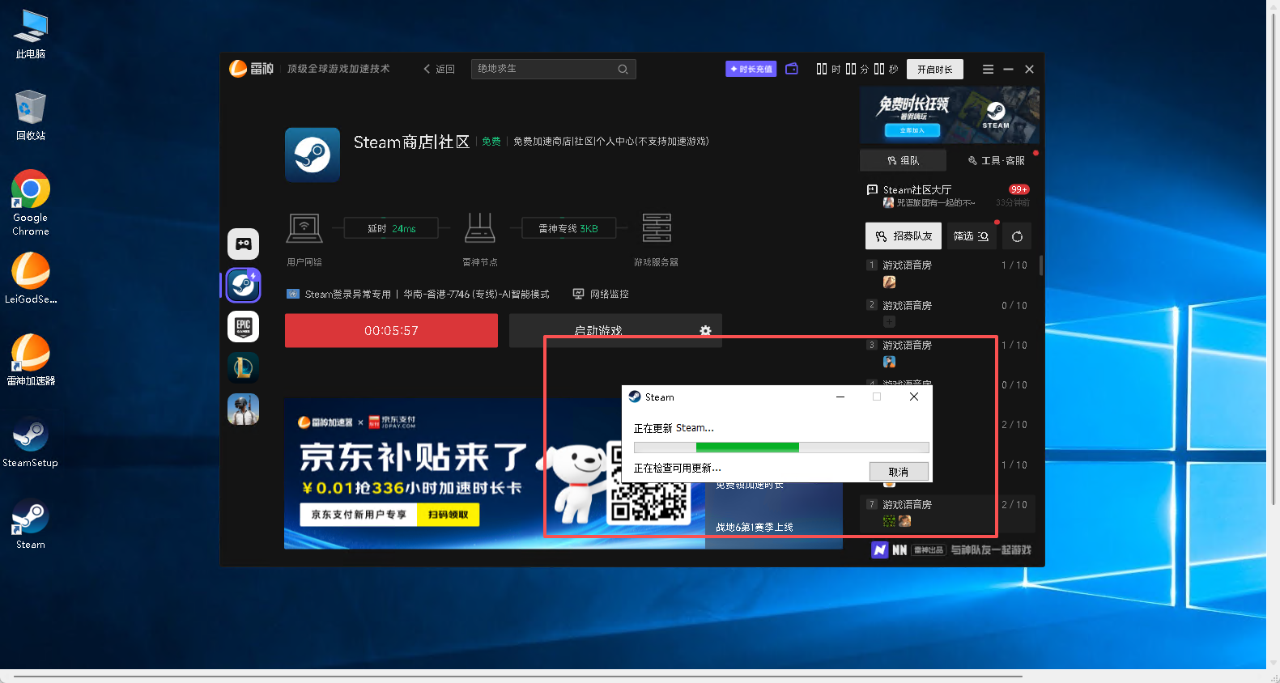This screenshot has width=1280, height=683.
Task: Select League of Legends sidebar icon
Action: tap(243, 367)
